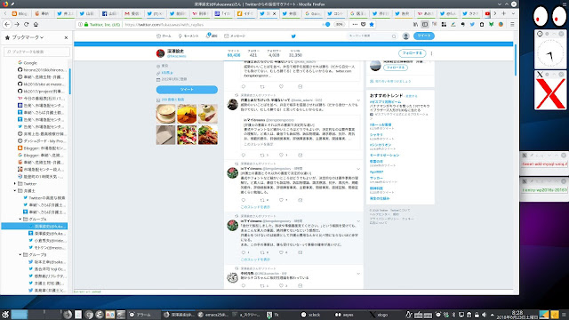Open Twitter Messages nav item
This screenshot has width=569, height=320.
235,36
